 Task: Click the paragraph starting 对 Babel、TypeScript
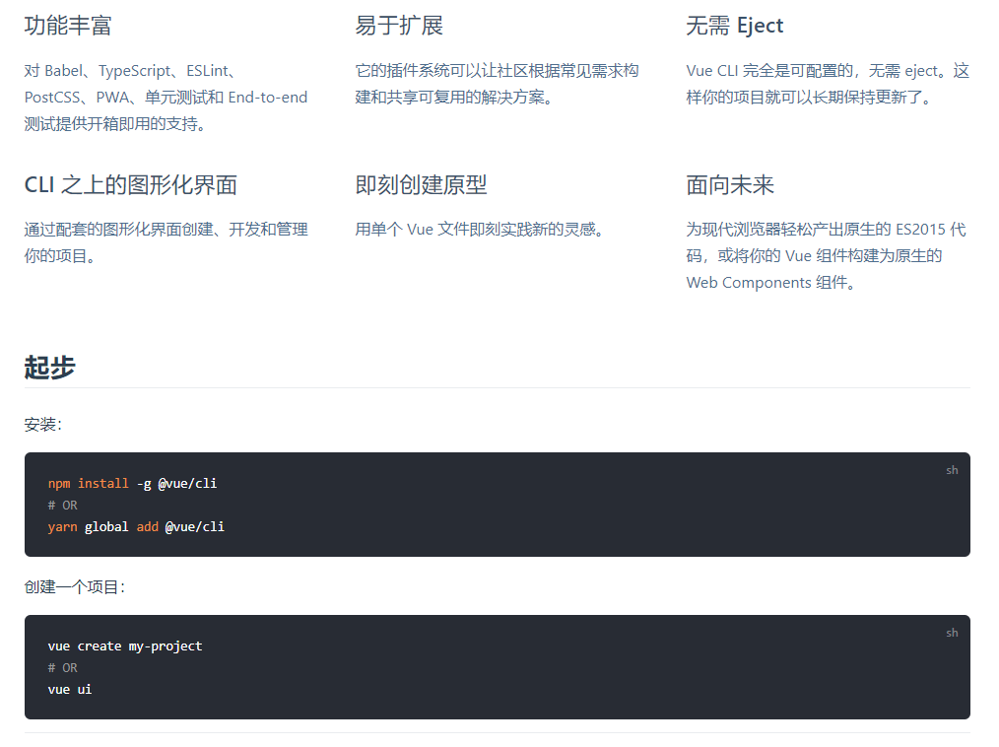coord(166,98)
